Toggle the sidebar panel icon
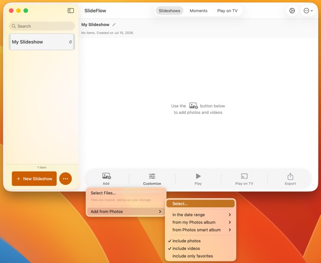Screen dimensions: 321x263 pyautogui.click(x=71, y=11)
